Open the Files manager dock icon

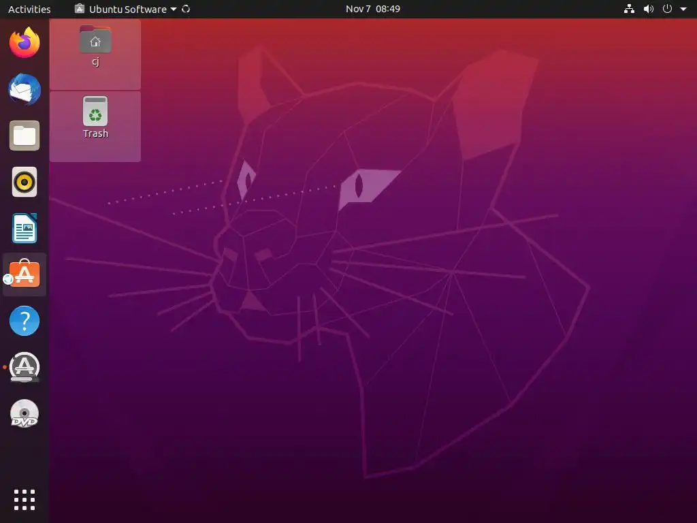point(25,136)
